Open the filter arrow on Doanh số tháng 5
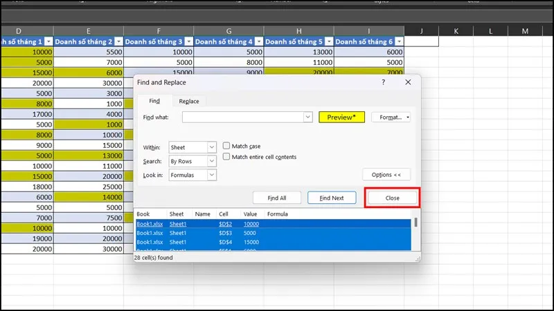Viewport: 554px width, 311px height. [x=327, y=41]
